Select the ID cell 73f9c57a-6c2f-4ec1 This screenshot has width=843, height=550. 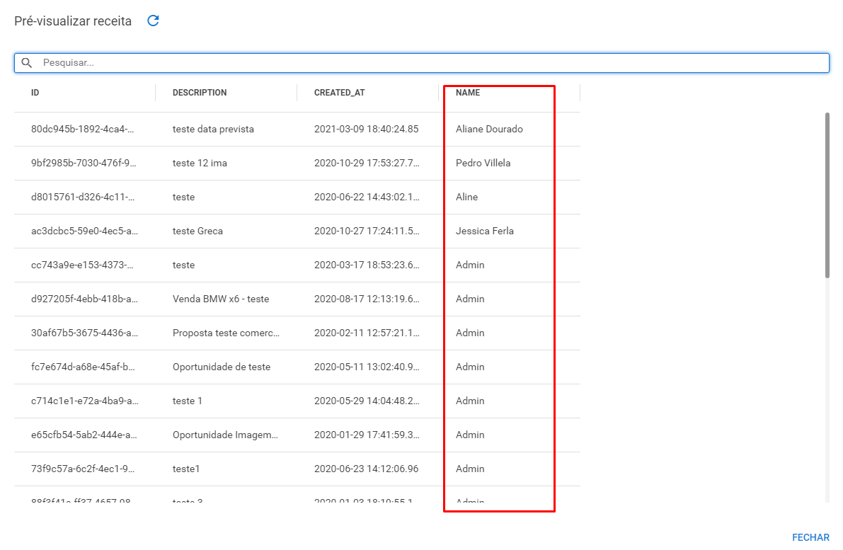click(x=83, y=469)
